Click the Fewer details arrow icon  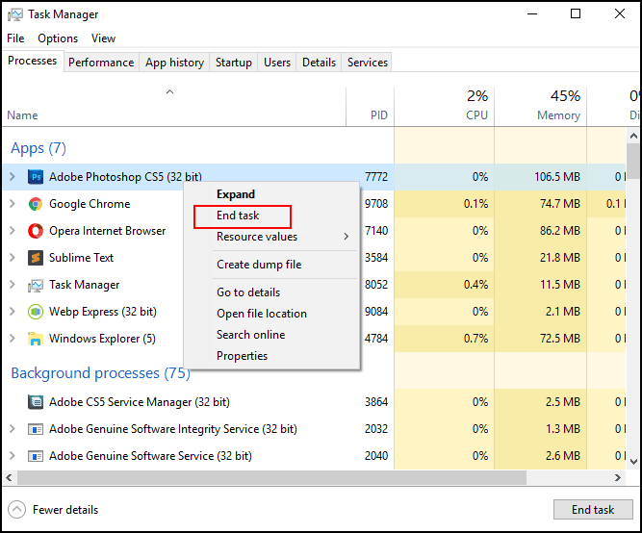click(x=16, y=510)
